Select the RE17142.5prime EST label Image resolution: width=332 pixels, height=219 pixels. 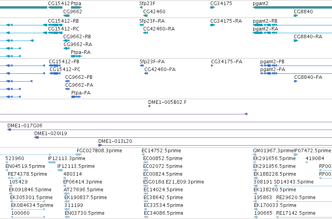pos(296,213)
